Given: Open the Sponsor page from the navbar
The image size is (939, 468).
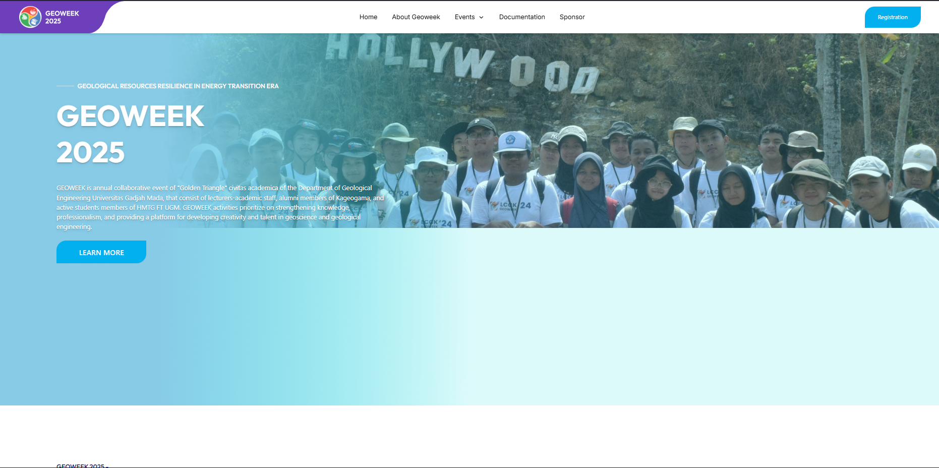Looking at the screenshot, I should point(572,17).
